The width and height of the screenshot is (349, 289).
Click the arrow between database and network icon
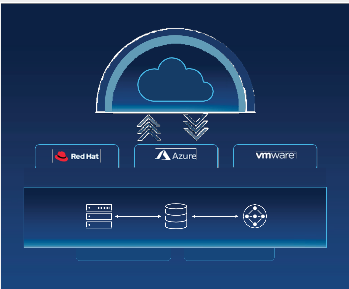pos(215,216)
